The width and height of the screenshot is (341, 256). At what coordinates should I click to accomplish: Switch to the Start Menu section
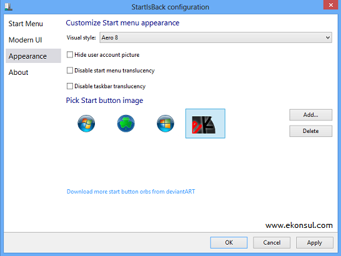click(x=26, y=23)
